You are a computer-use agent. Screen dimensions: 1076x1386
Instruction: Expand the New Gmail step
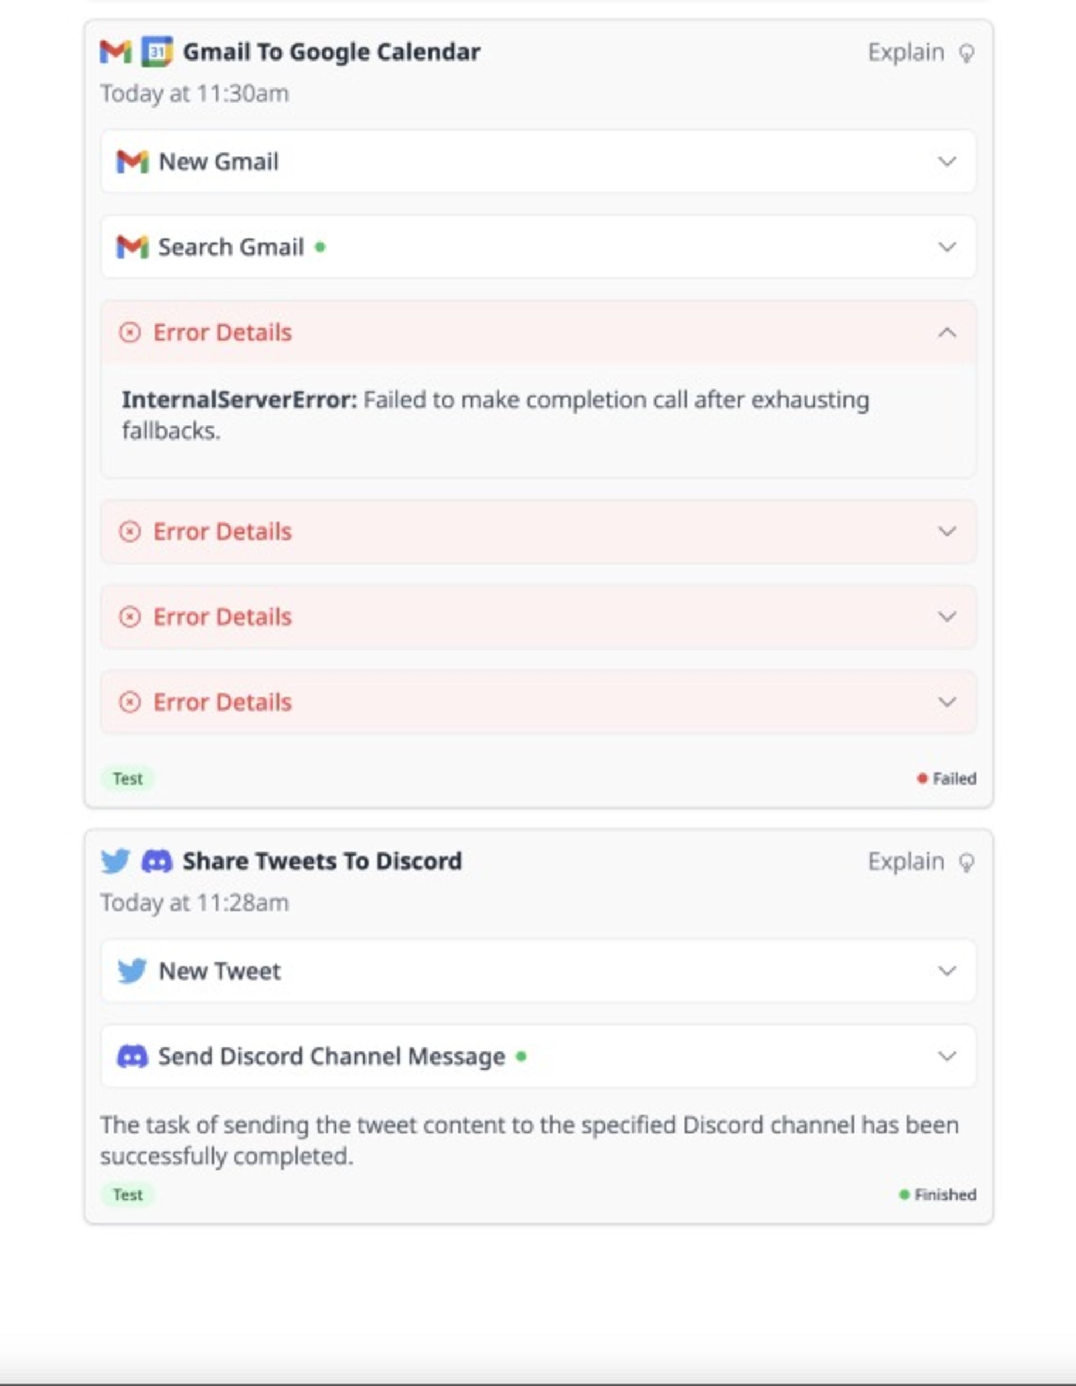click(947, 162)
